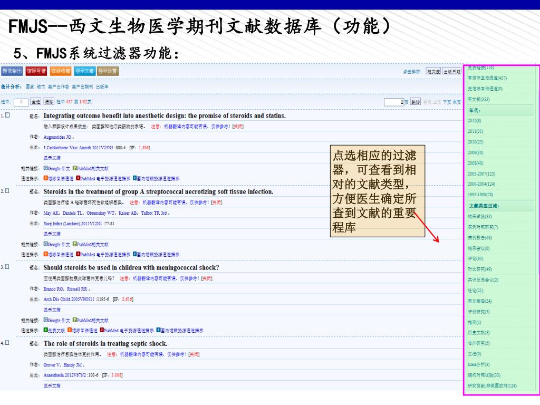This screenshot has height=405, width=540.
Task: Open title 'Steroids in the treatment of group A streptococcal'
Action: (158, 191)
